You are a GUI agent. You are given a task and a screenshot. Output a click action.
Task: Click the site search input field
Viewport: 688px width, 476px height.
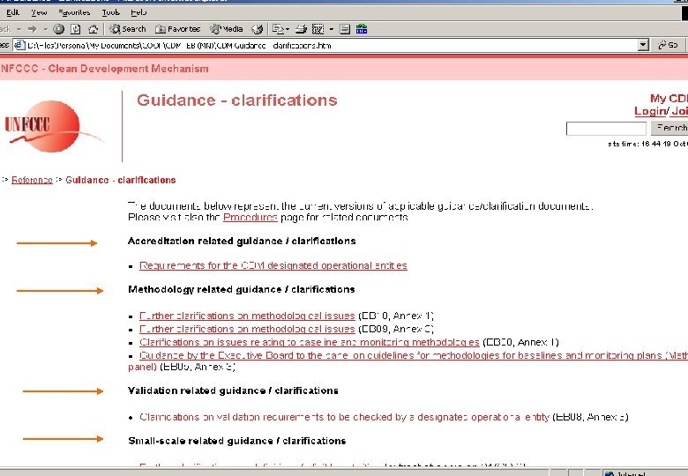coord(606,129)
